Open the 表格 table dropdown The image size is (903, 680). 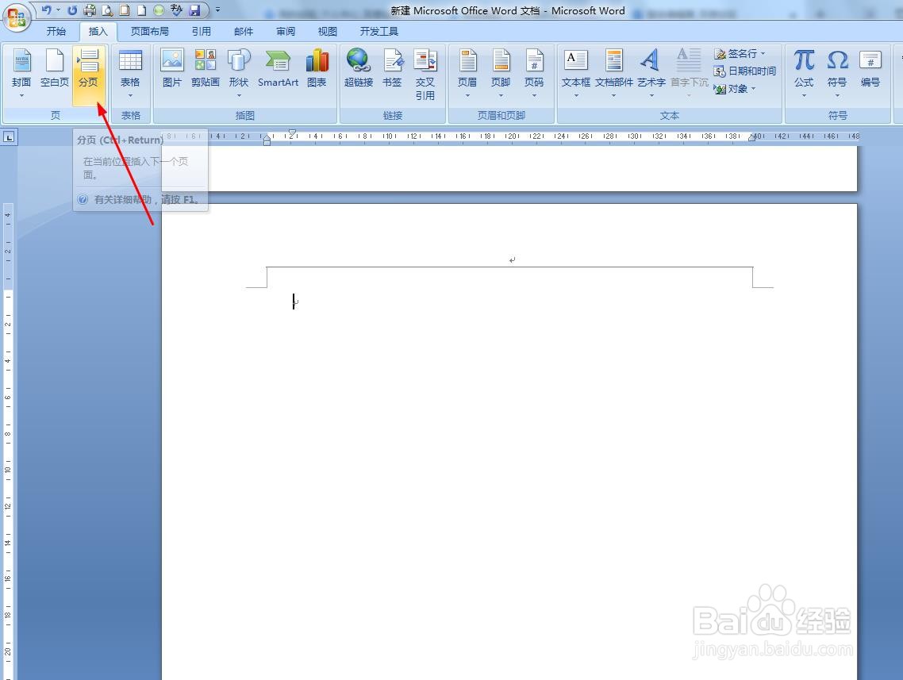click(x=130, y=75)
